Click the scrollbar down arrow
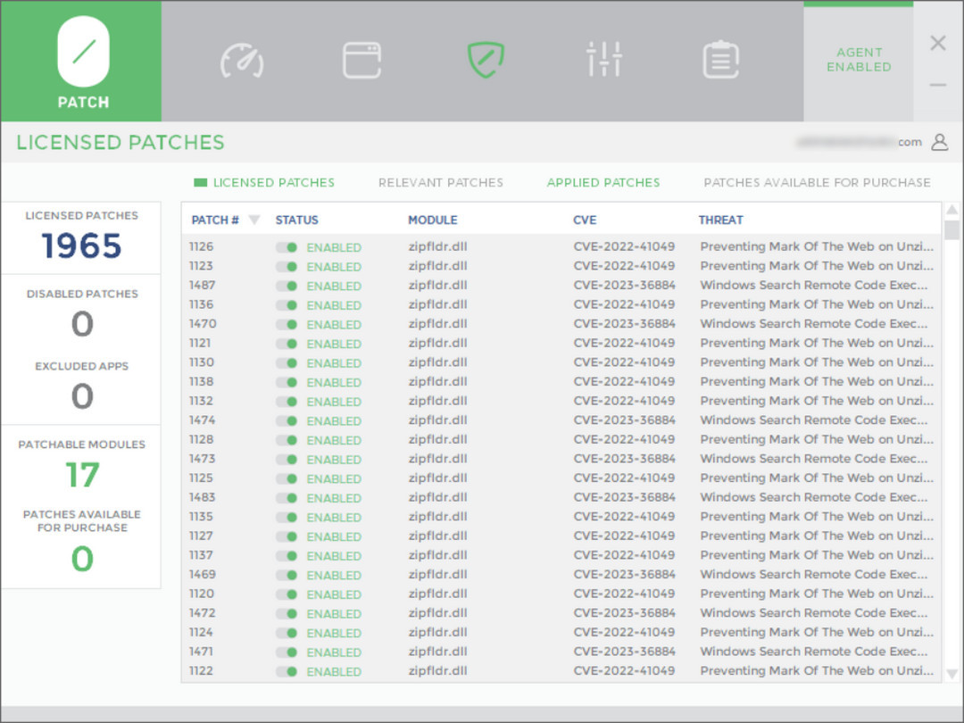 click(952, 674)
